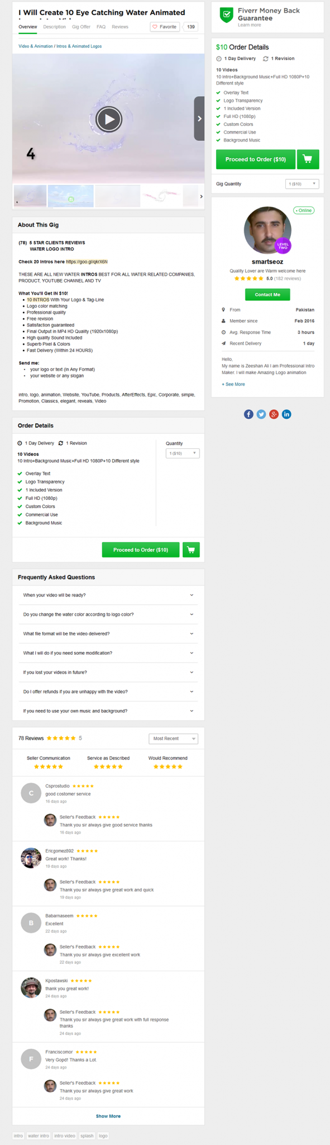The width and height of the screenshot is (330, 1145).
Task: Open the Gig Quantity dropdown in sidebar
Action: coord(302,184)
